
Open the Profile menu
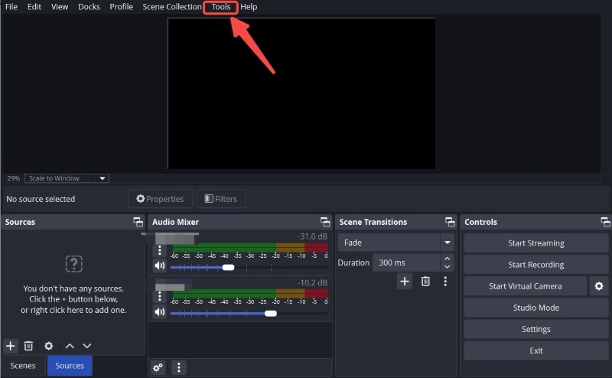[x=122, y=7]
